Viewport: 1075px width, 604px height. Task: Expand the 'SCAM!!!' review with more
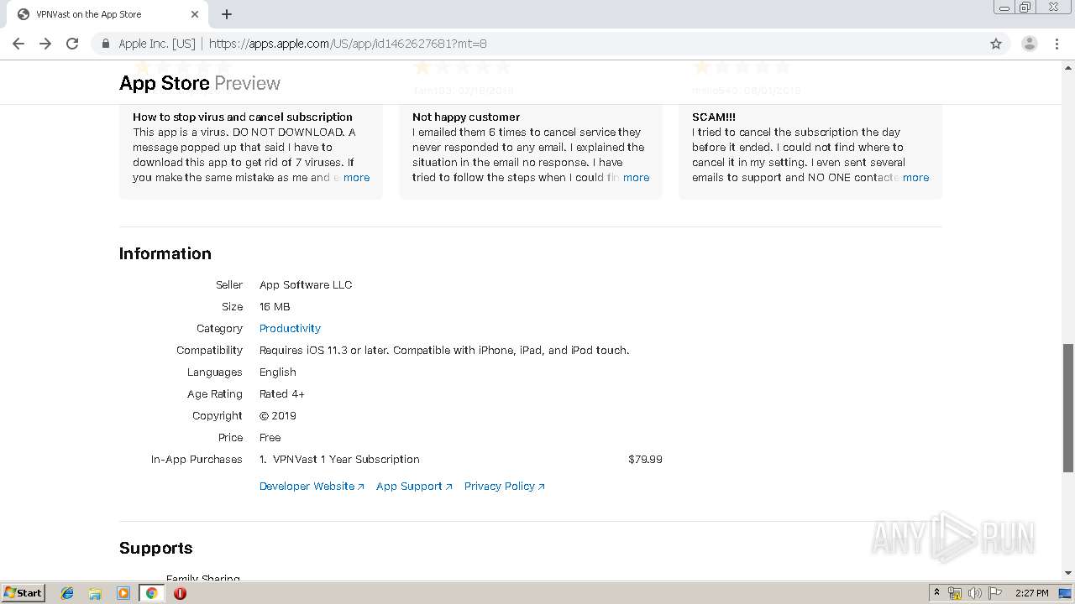tap(915, 177)
